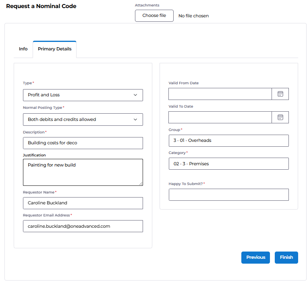Image resolution: width=307 pixels, height=285 pixels.
Task: Click the Requestor Email Address field
Action: point(83,226)
